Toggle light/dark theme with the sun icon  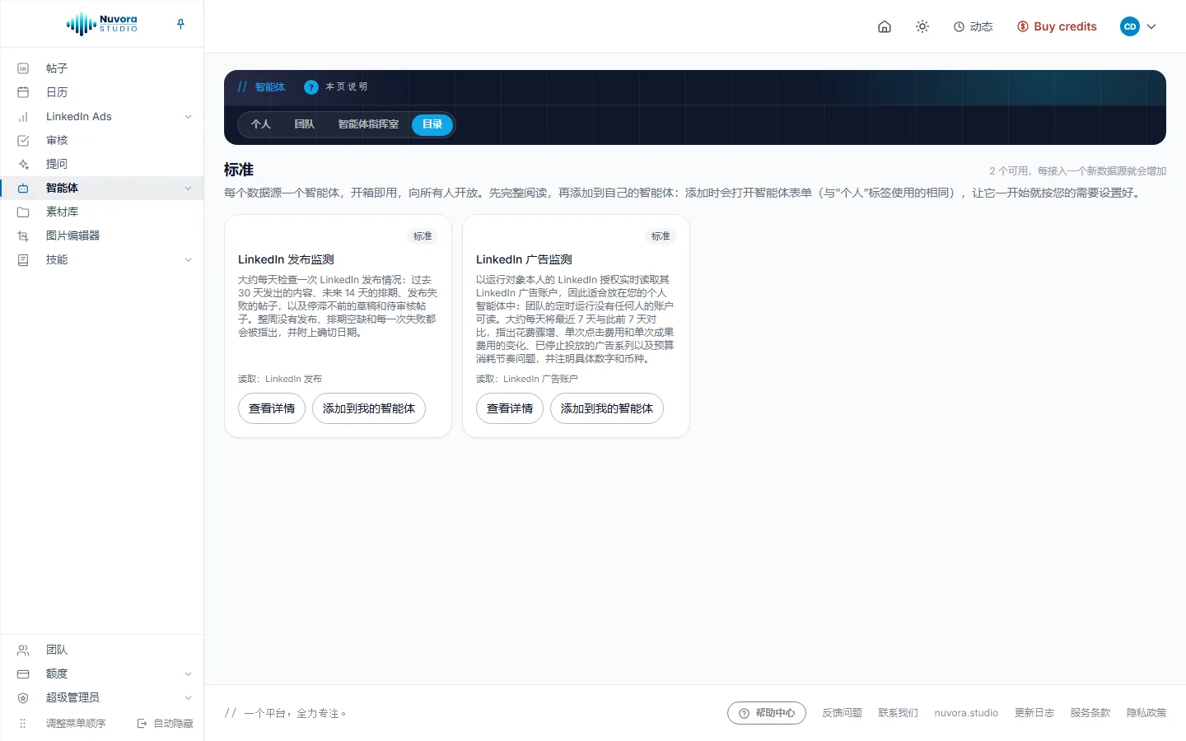pyautogui.click(x=922, y=26)
